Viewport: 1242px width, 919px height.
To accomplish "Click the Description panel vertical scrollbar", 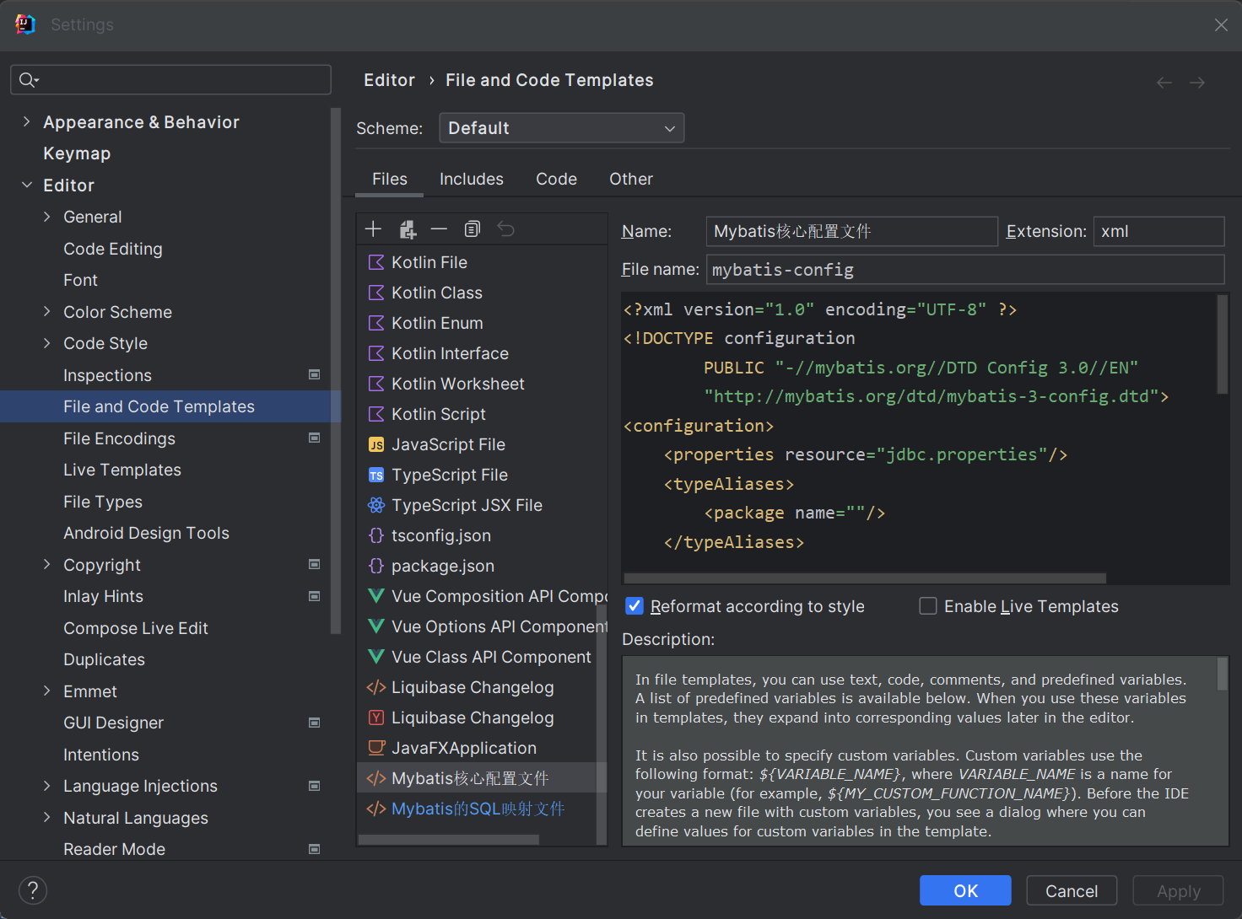I will coord(1223,674).
